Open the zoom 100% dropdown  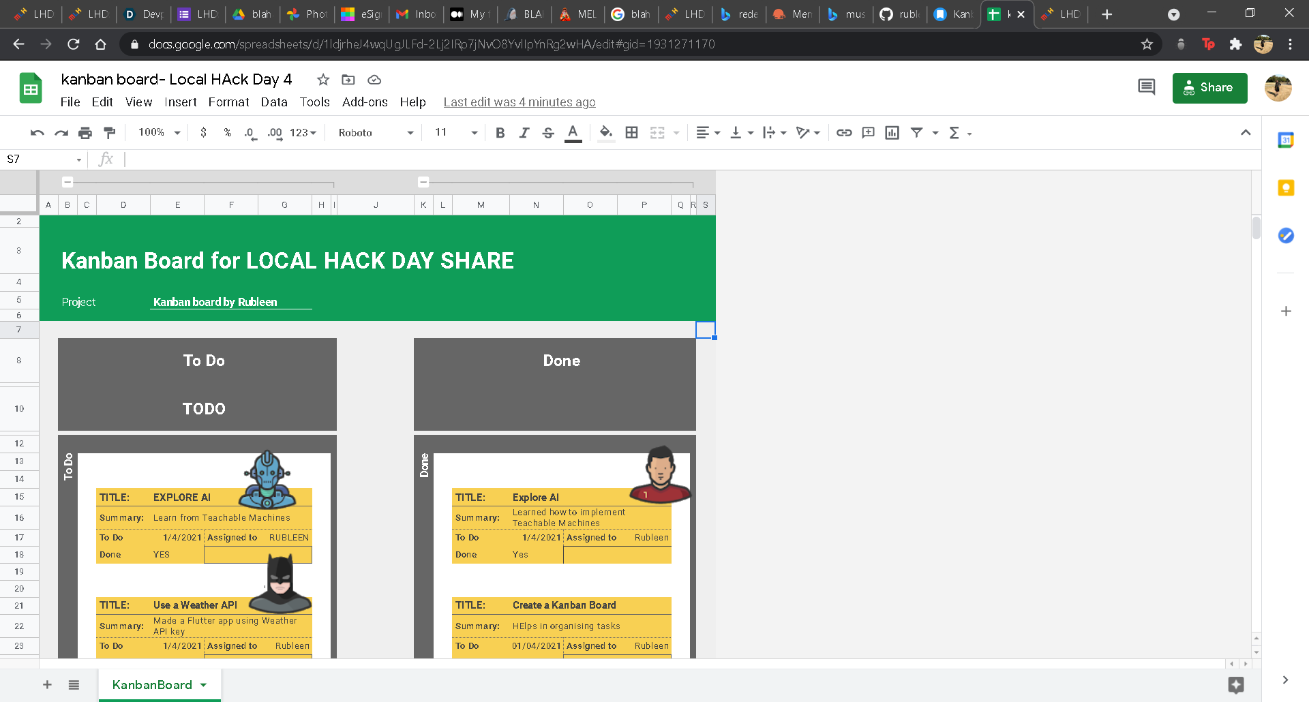(159, 133)
